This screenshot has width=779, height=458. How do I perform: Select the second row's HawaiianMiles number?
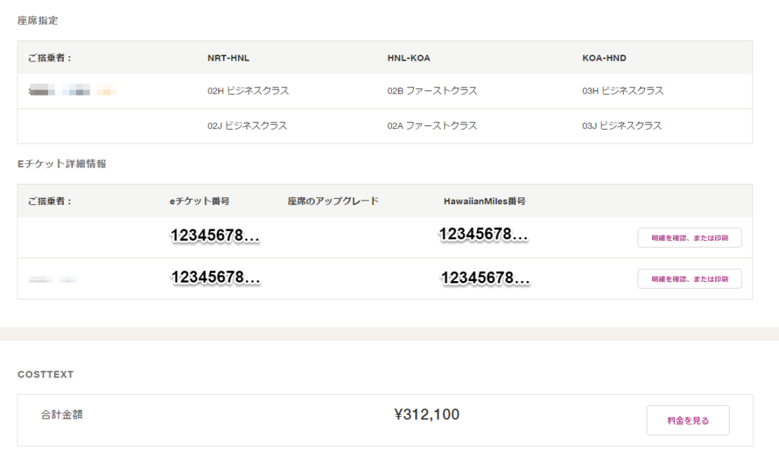(x=485, y=278)
